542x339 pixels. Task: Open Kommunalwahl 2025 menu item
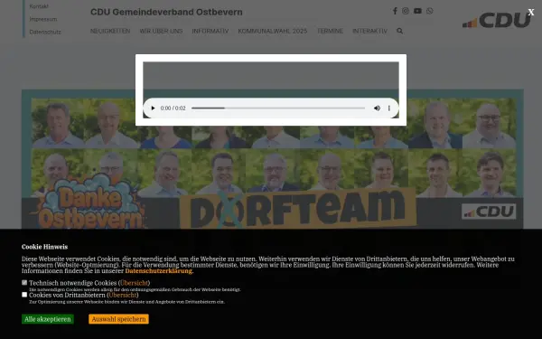[273, 31]
